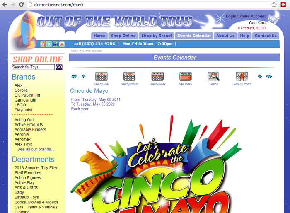Open See by week calendar icon
The width and height of the screenshot is (290, 213).
pyautogui.click(x=157, y=76)
